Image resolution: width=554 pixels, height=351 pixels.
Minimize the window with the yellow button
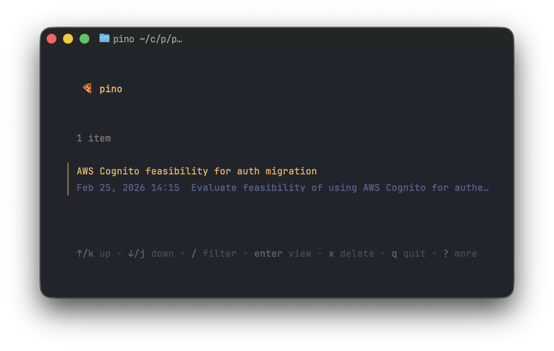point(68,39)
